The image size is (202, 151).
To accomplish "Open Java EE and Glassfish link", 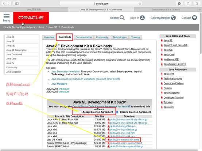I will 175,45.
